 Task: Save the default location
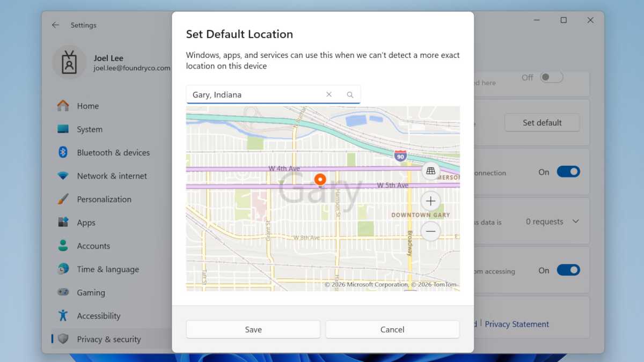tap(253, 329)
